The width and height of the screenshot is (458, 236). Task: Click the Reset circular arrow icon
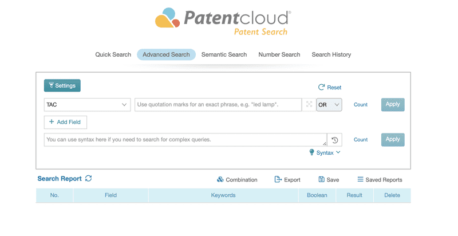coord(321,87)
